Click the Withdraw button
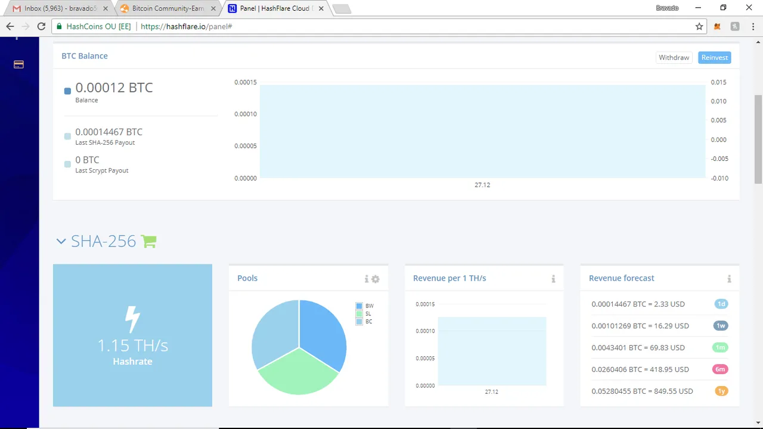The height and width of the screenshot is (429, 763). 674,57
